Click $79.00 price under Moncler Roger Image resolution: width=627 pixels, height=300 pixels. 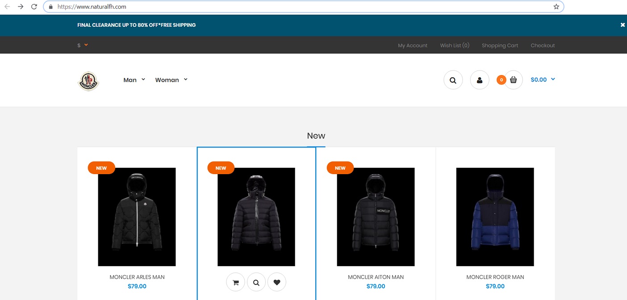[495, 286]
